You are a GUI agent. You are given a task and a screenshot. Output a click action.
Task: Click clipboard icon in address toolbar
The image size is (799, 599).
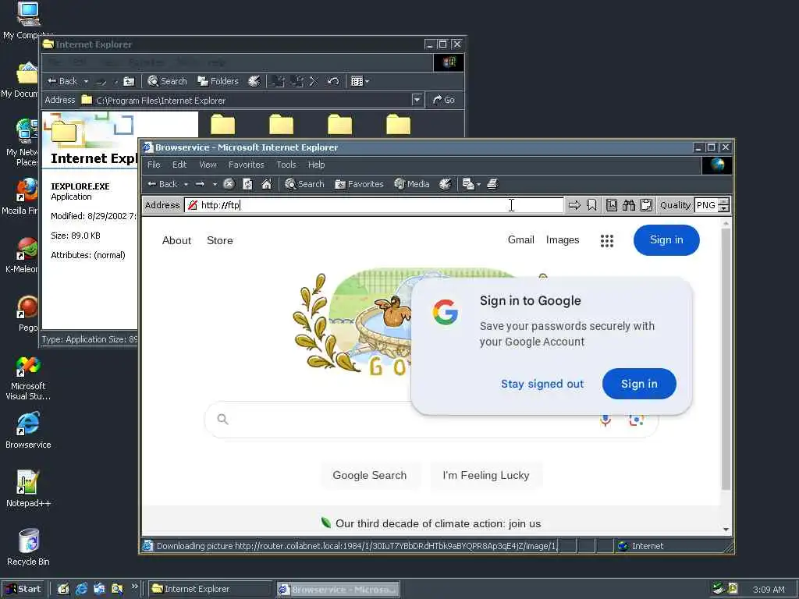click(x=646, y=205)
